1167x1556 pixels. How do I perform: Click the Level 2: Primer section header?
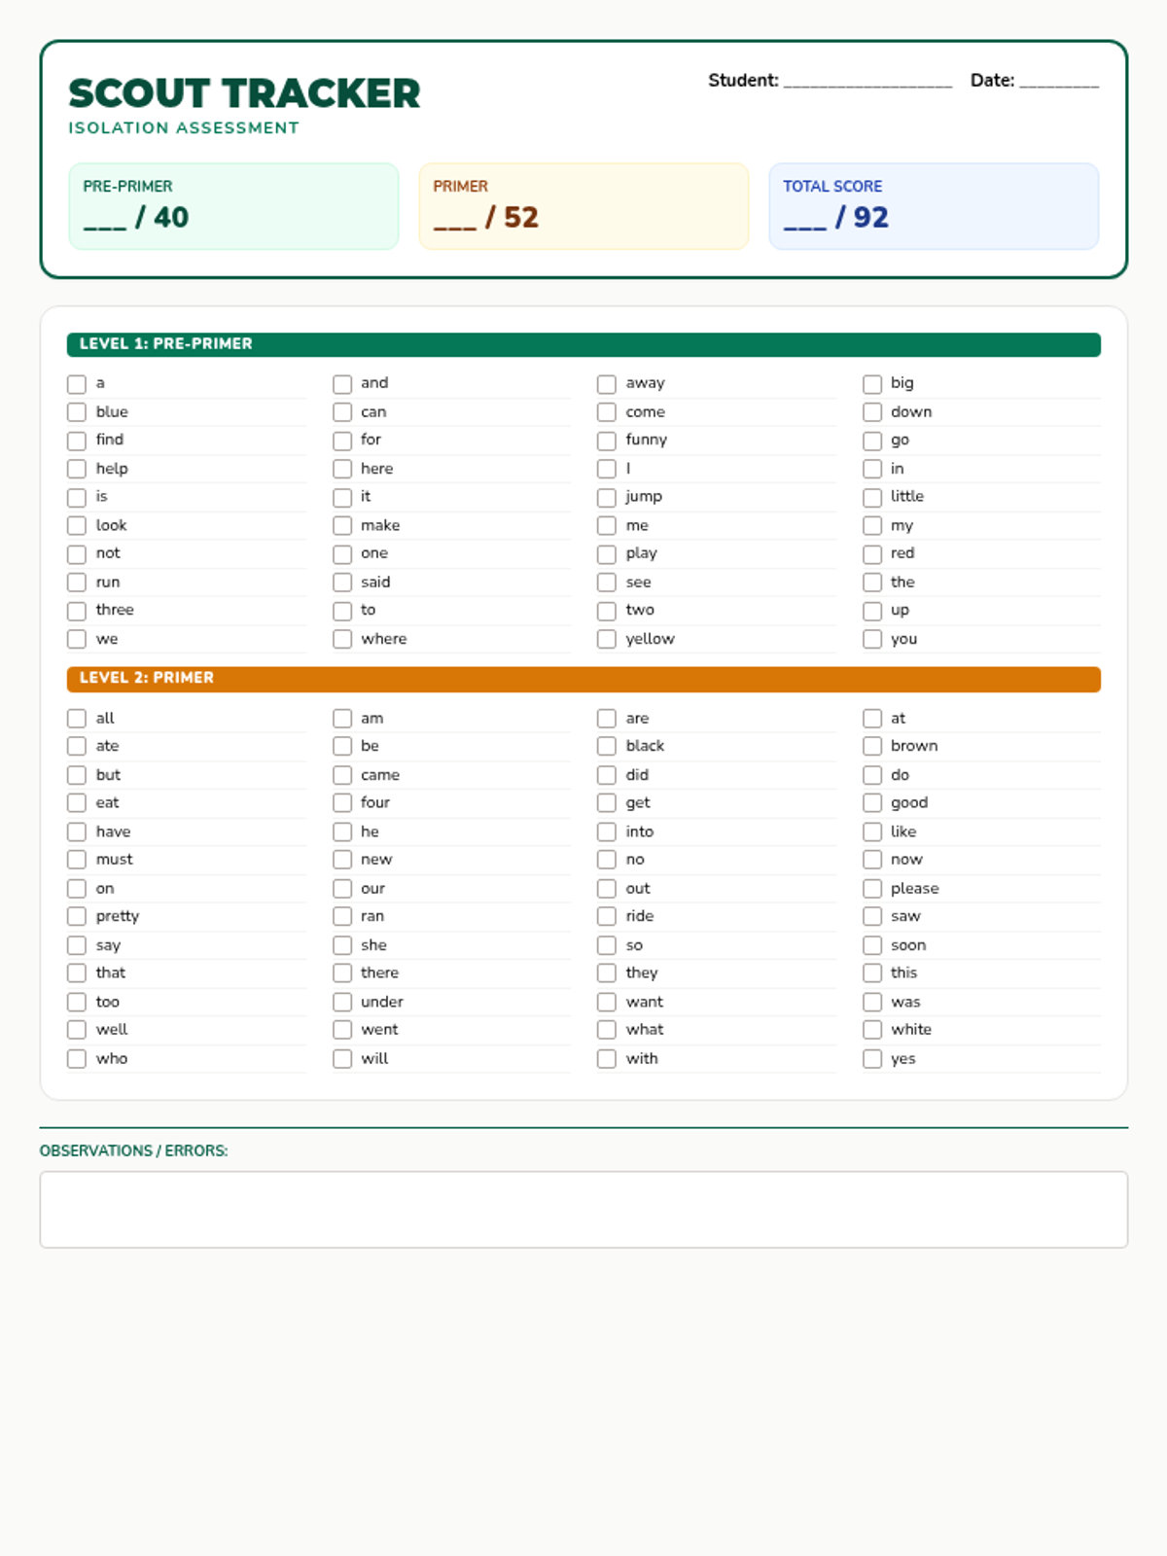(x=583, y=679)
